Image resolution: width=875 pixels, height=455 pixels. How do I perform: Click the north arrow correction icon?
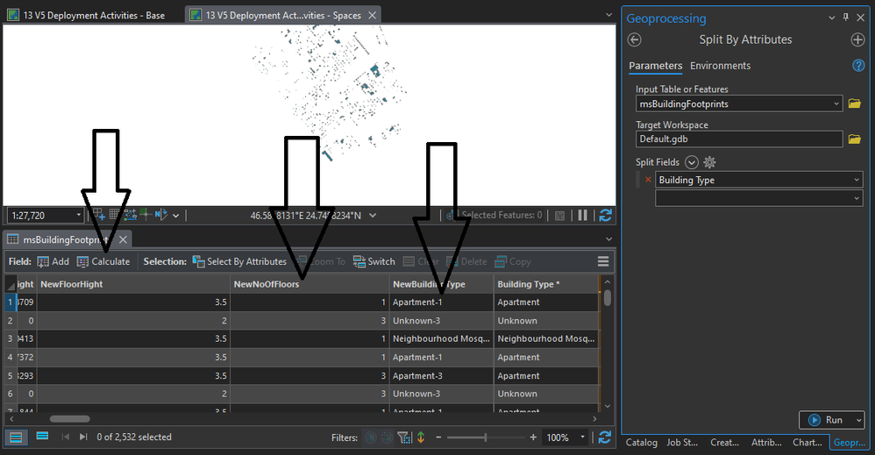(x=160, y=215)
